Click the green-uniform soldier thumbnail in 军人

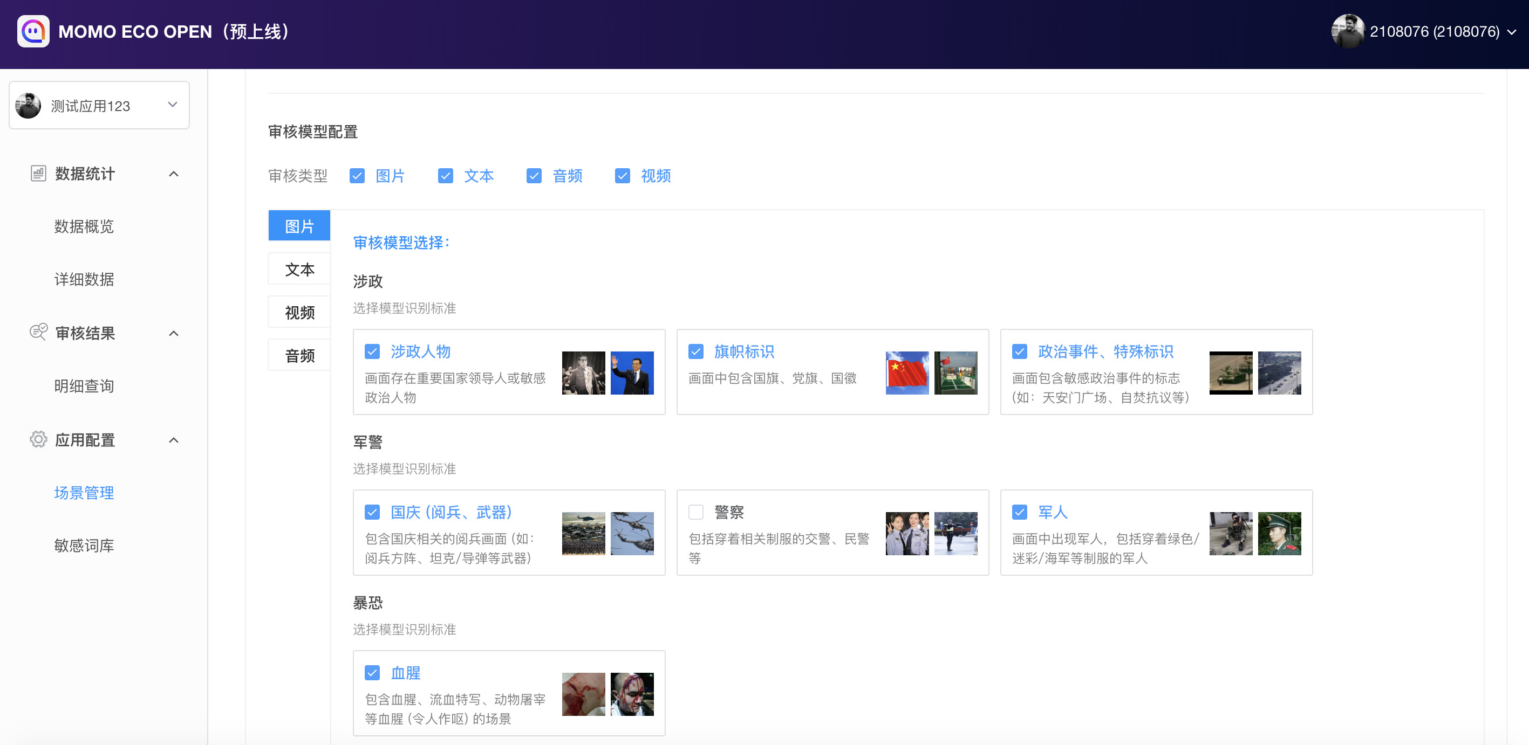coord(1279,533)
